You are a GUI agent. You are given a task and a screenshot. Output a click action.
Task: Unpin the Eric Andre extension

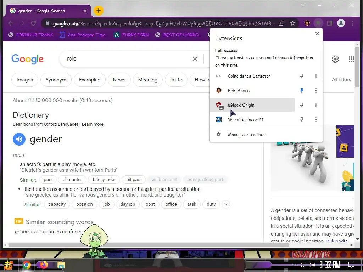click(x=301, y=90)
